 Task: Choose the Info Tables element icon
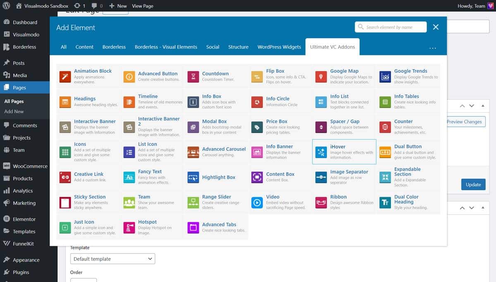pos(385,102)
